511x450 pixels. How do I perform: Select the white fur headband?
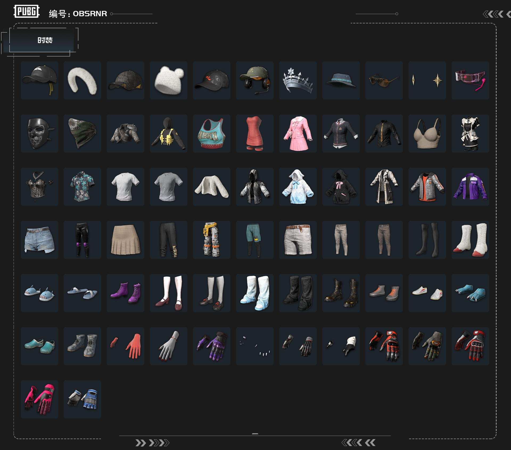point(82,80)
